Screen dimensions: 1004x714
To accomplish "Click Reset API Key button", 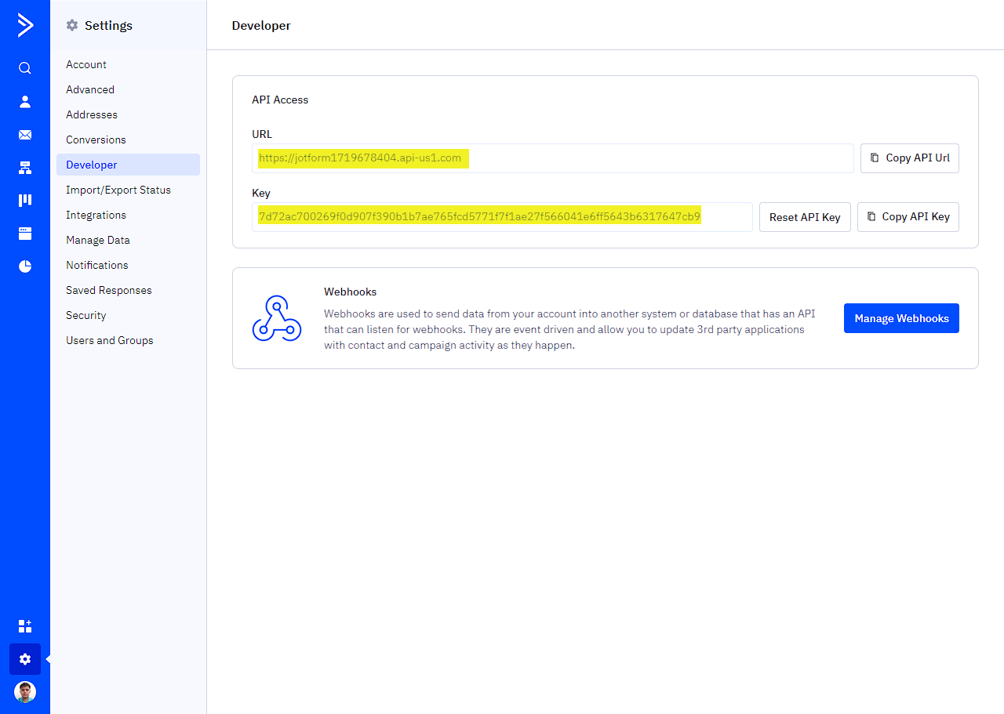I will pyautogui.click(x=804, y=217).
